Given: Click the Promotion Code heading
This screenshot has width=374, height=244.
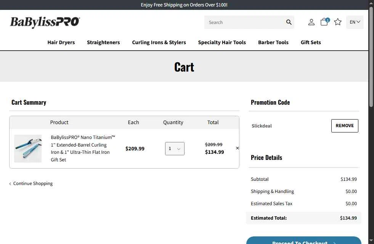Looking at the screenshot, I should click(270, 102).
